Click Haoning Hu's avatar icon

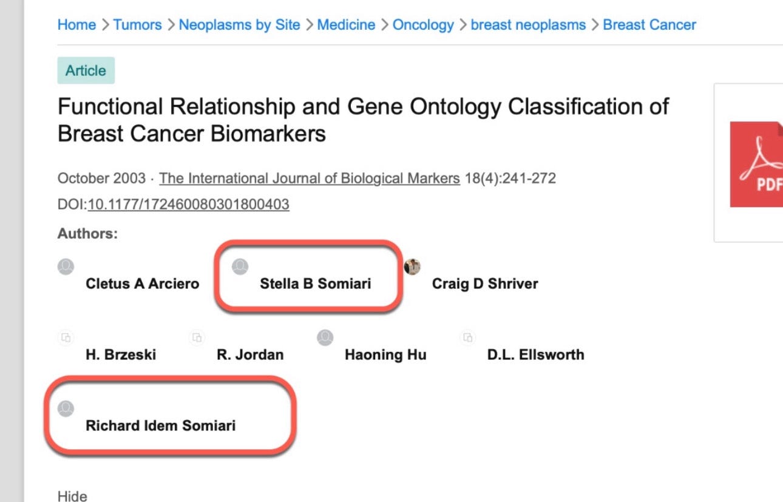tap(325, 337)
